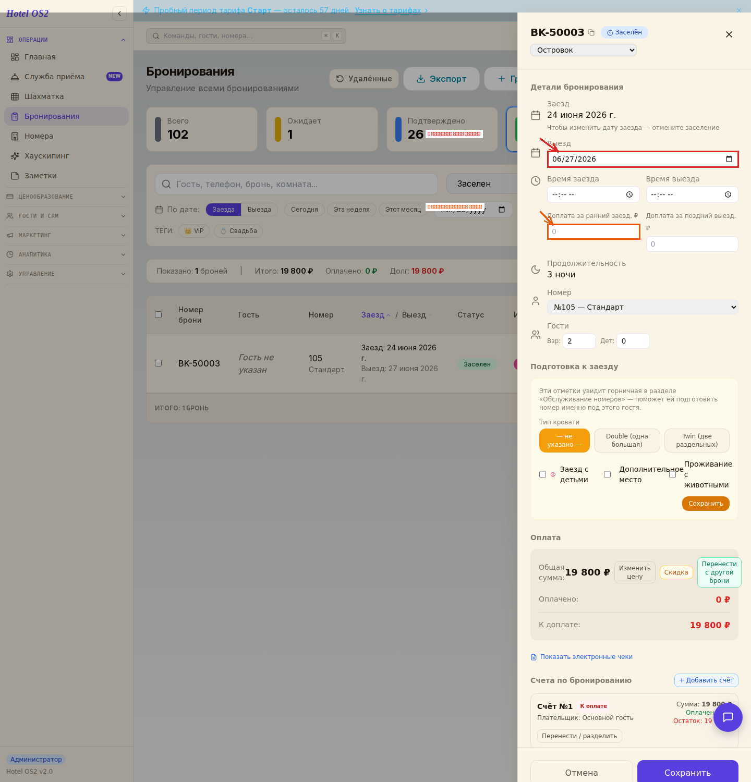Image resolution: width=751 pixels, height=782 pixels.
Task: Filter by Этот месяц
Action: pyautogui.click(x=403, y=210)
